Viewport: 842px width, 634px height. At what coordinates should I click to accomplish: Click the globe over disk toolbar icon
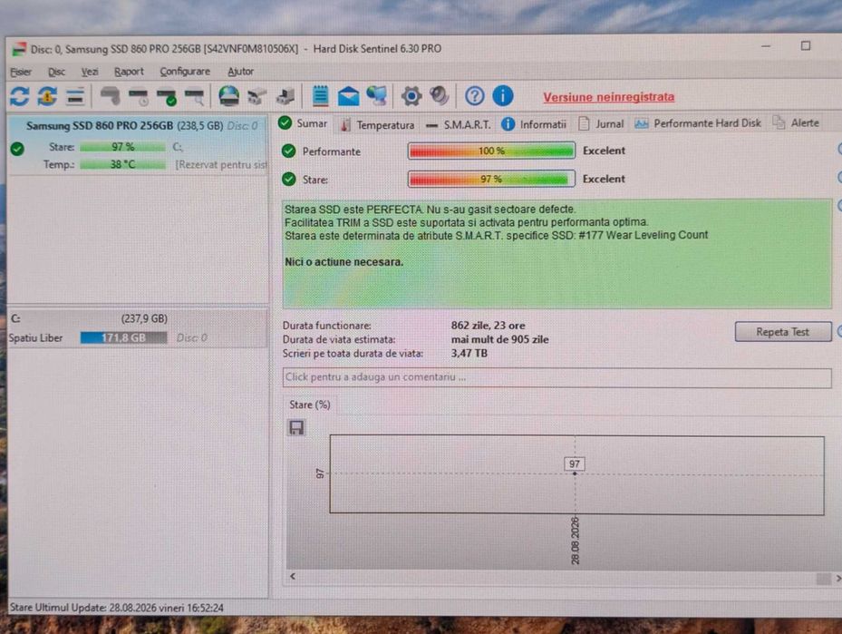point(228,97)
